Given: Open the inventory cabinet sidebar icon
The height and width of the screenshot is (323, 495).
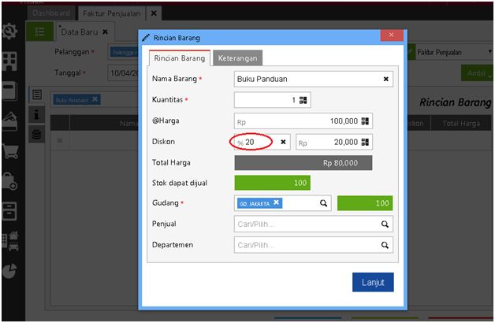Looking at the screenshot, I should [9, 211].
